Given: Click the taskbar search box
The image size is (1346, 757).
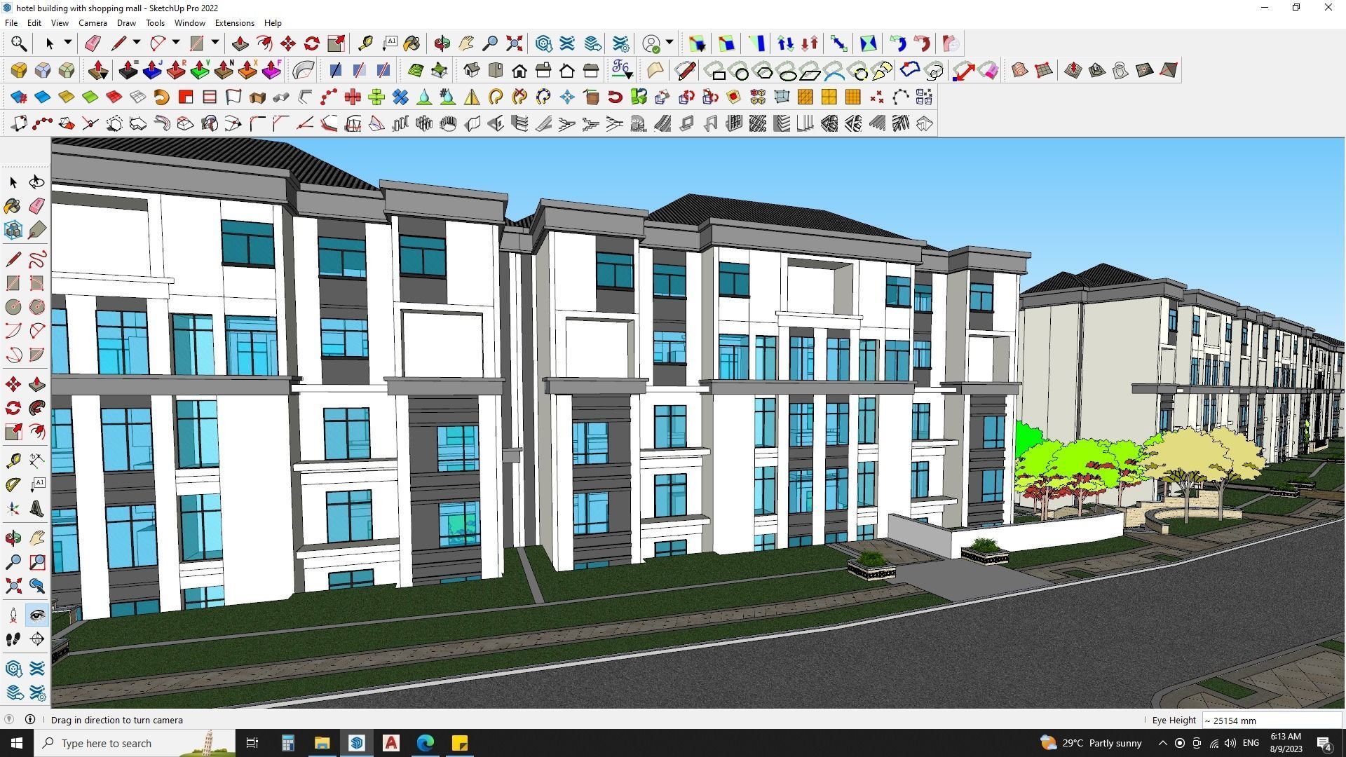Looking at the screenshot, I should coord(135,743).
